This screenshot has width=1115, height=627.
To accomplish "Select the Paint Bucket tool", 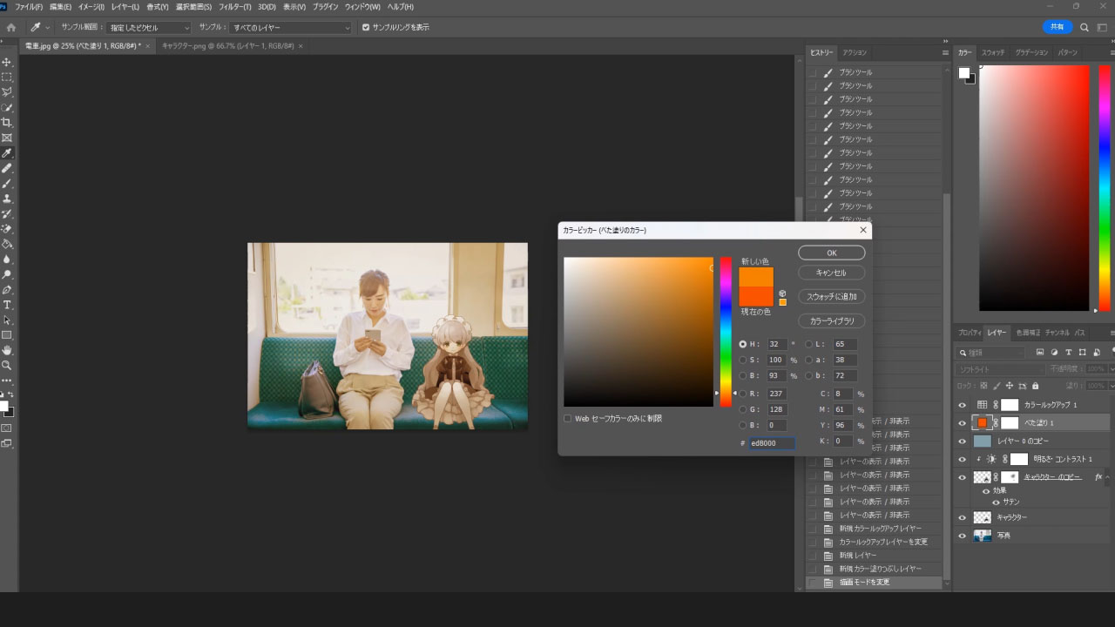I will pyautogui.click(x=7, y=244).
